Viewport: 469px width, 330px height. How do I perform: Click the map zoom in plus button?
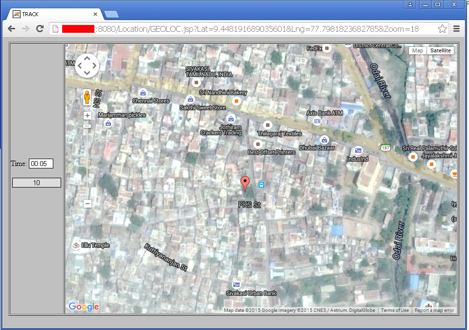88,116
